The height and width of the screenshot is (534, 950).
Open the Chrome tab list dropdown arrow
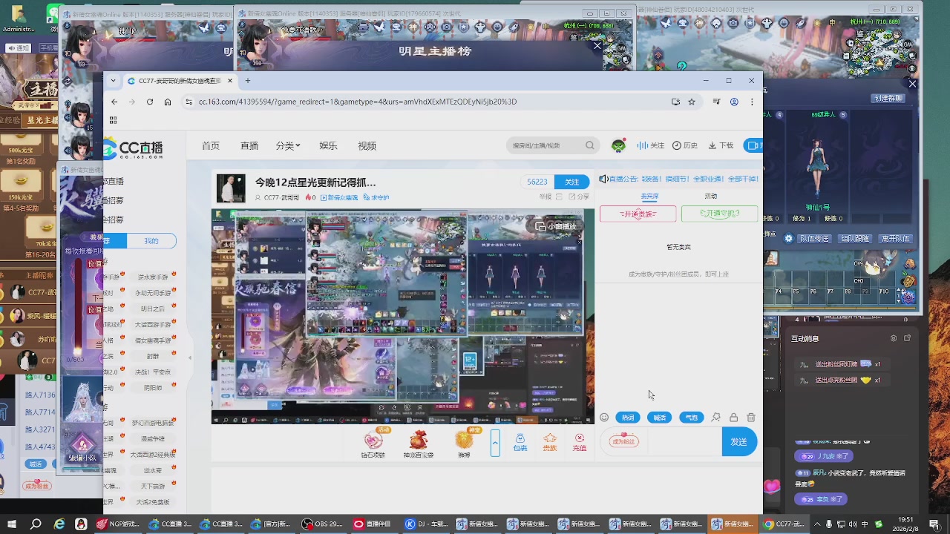(x=113, y=80)
